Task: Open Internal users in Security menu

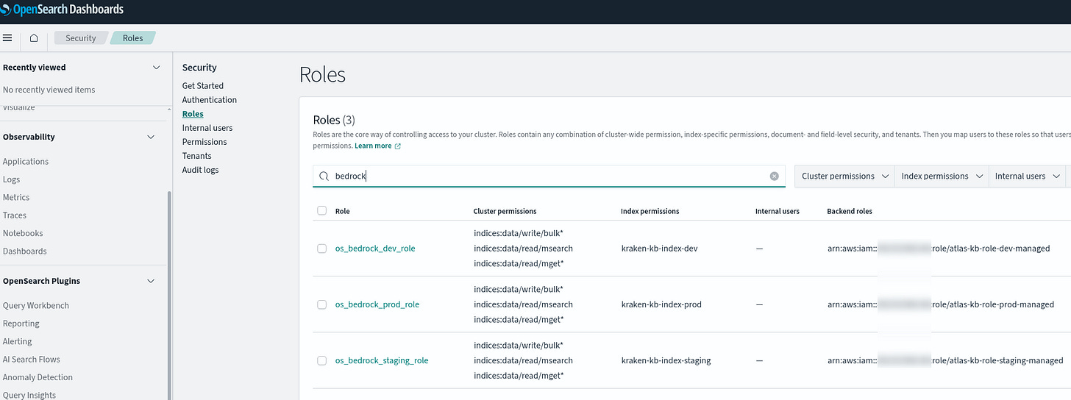Action: pos(207,128)
